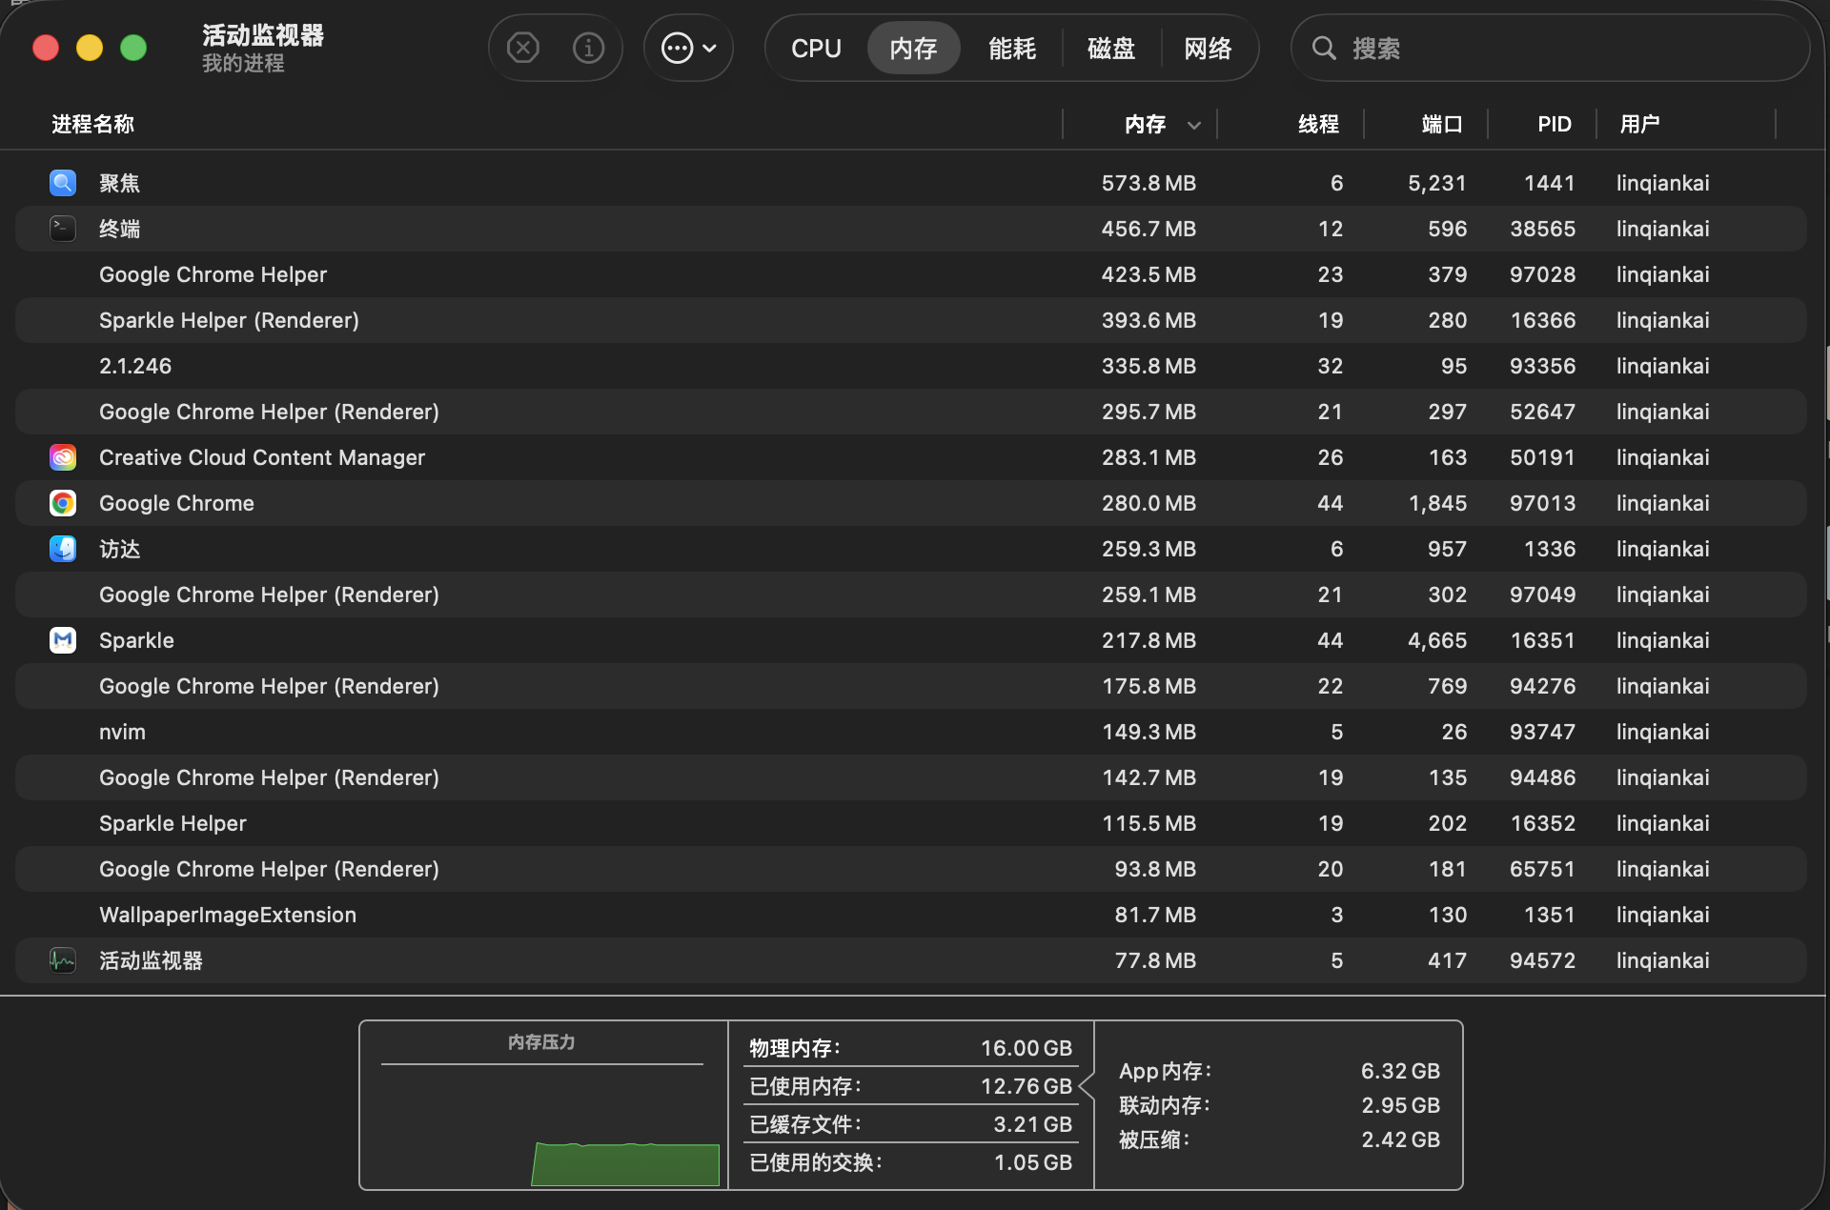Sort by 用户 user column header

coord(1639,124)
